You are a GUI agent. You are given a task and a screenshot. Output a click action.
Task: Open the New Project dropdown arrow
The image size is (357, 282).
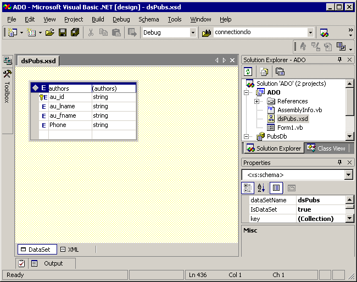coord(21,33)
